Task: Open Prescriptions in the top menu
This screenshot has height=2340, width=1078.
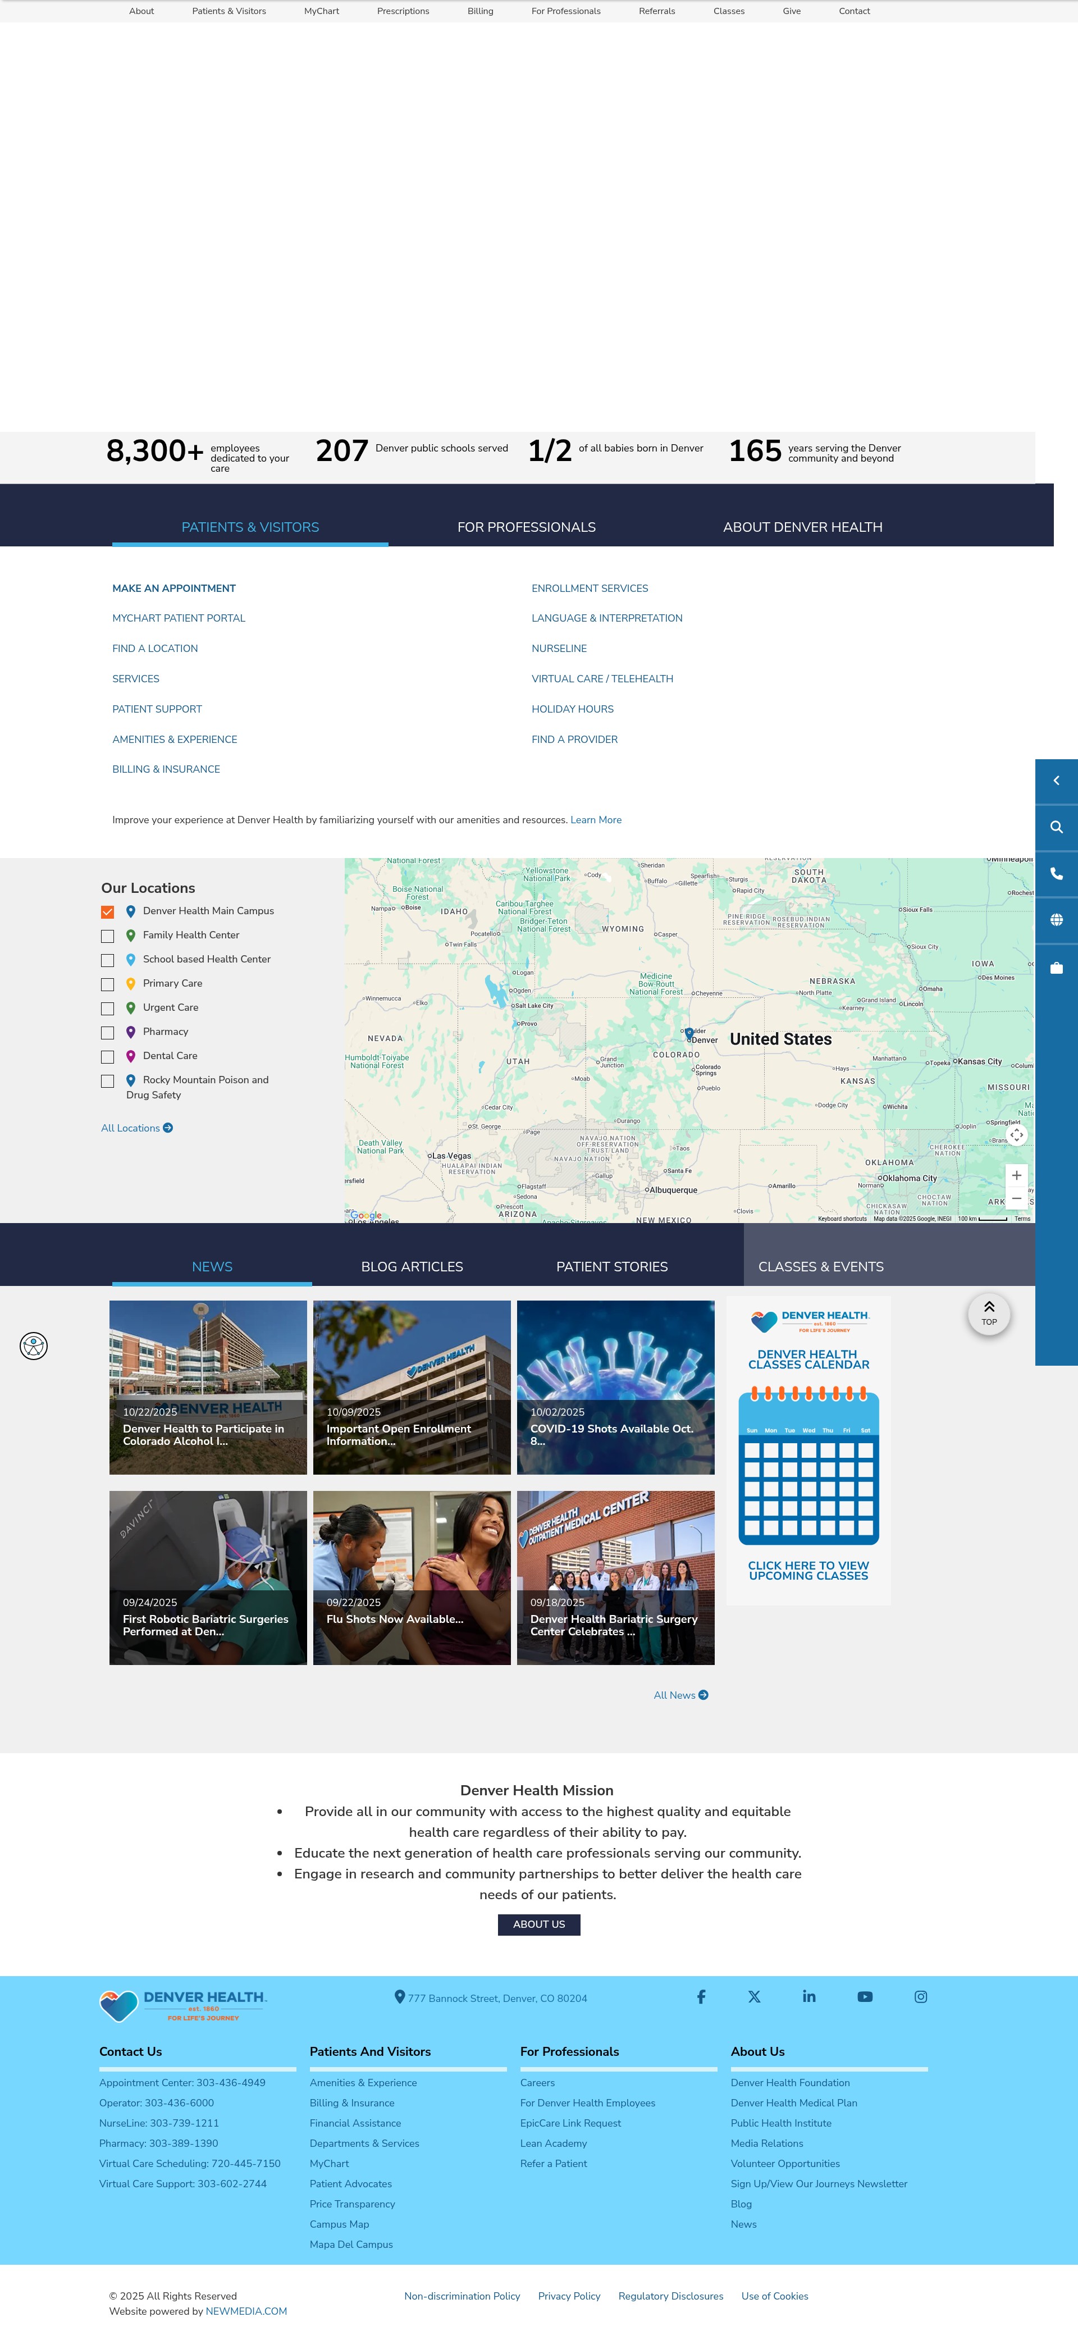Action: point(403,11)
